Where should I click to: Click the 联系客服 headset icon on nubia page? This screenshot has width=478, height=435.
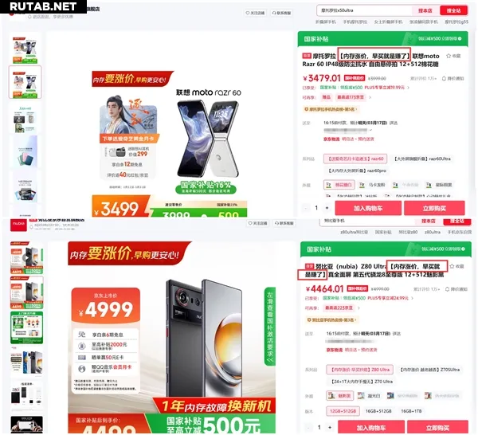click(x=276, y=223)
